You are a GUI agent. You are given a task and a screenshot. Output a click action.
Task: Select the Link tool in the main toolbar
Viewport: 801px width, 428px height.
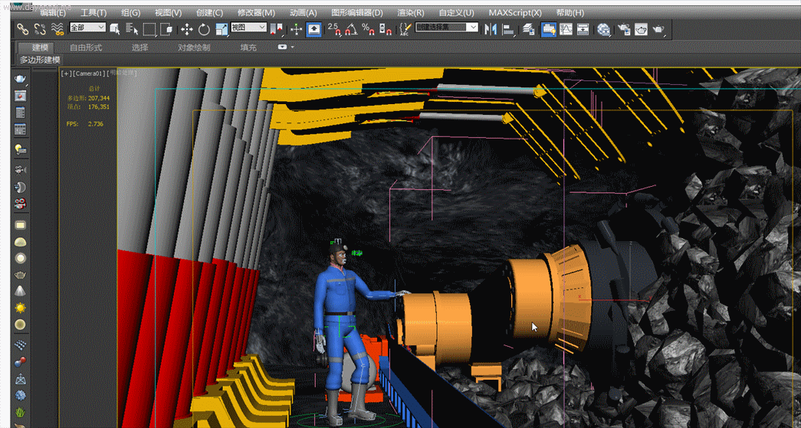[22, 29]
